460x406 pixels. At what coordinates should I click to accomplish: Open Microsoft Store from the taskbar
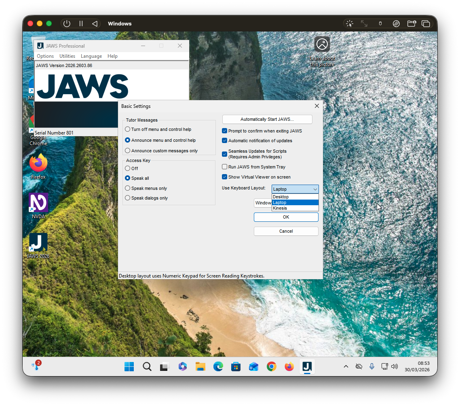236,367
